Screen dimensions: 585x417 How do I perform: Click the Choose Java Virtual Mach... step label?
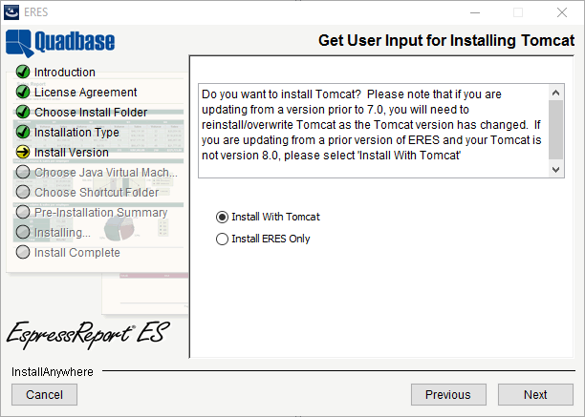pos(106,173)
